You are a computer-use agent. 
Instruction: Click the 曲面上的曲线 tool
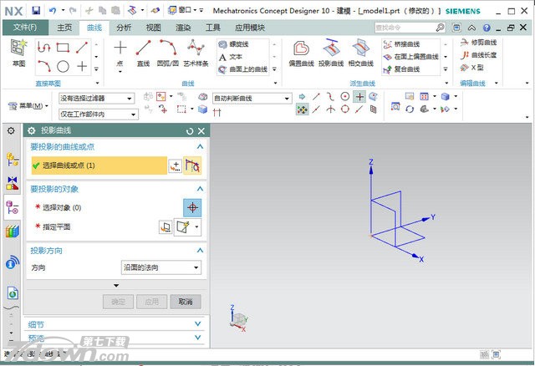point(243,69)
